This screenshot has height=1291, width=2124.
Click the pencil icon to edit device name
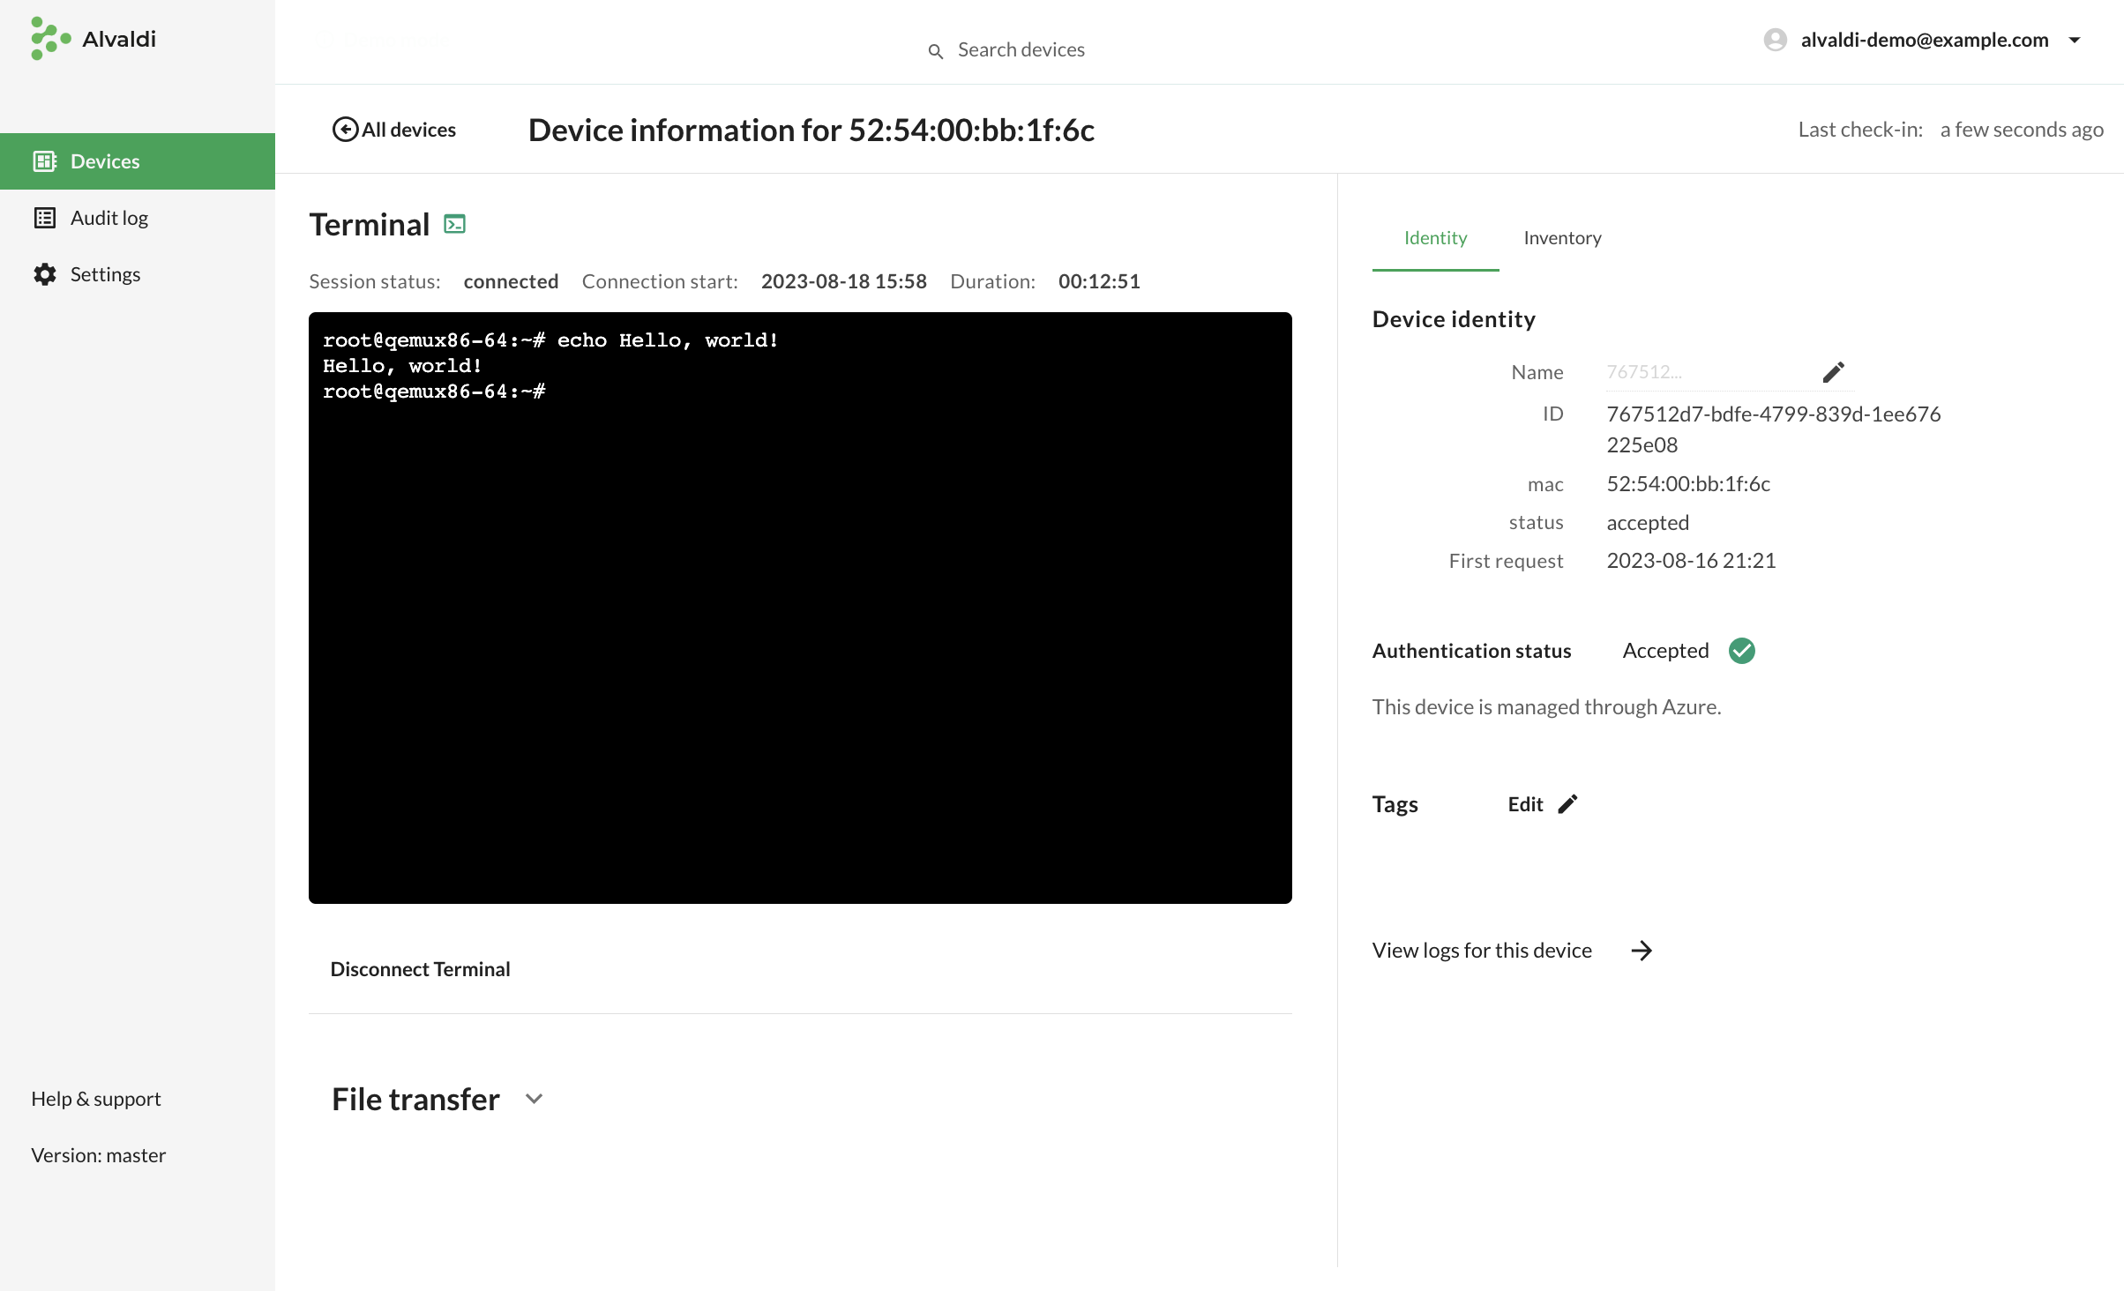tap(1833, 372)
